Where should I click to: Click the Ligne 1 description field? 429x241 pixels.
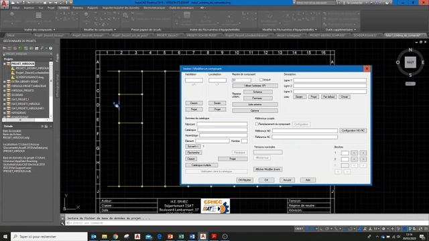click(330, 80)
